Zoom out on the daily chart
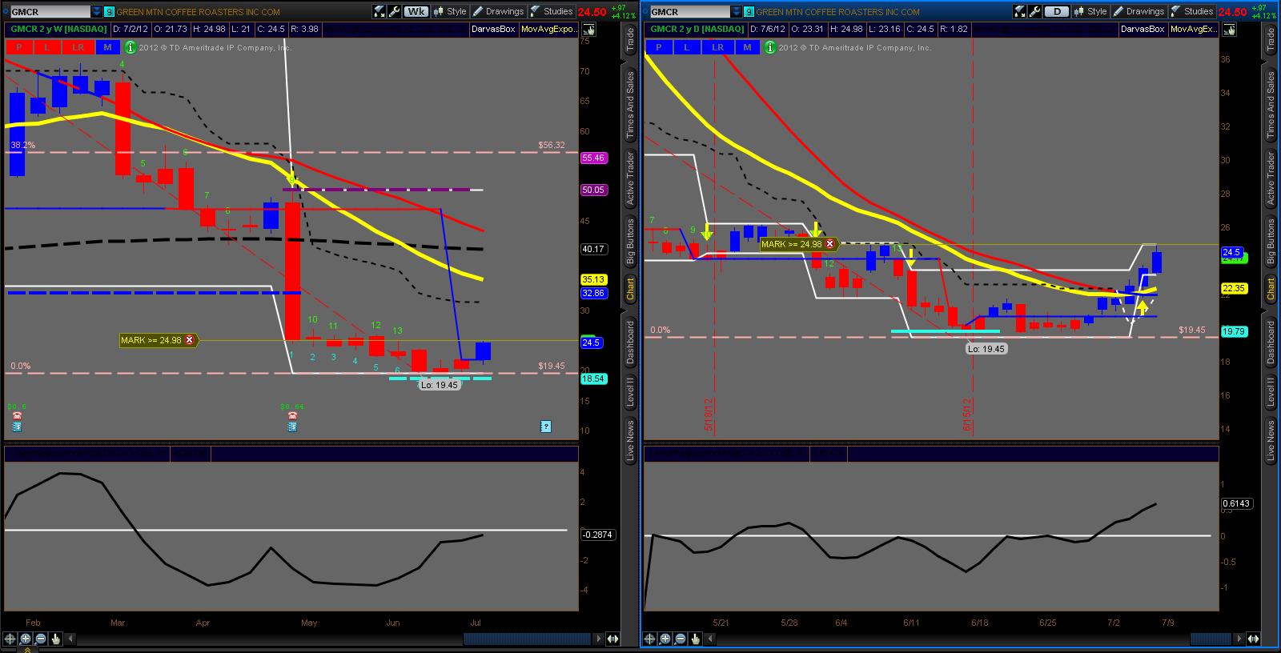This screenshot has height=653, width=1281. pos(681,639)
